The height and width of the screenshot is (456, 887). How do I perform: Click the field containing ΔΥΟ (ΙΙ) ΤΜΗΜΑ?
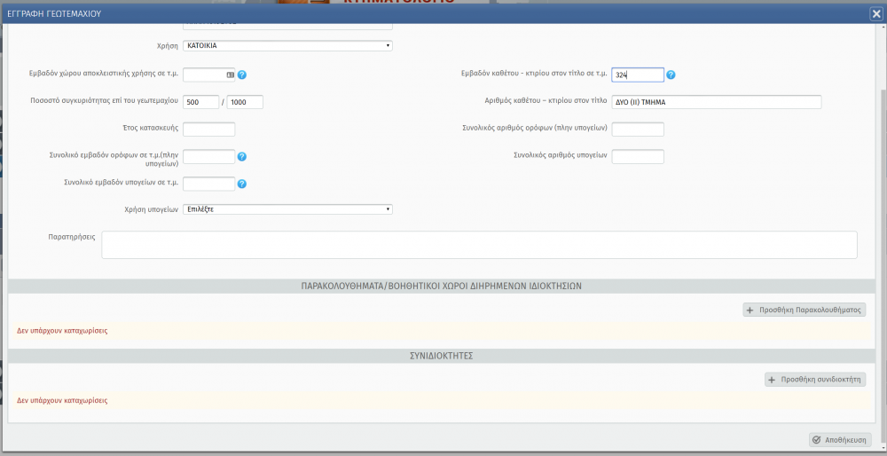(716, 102)
